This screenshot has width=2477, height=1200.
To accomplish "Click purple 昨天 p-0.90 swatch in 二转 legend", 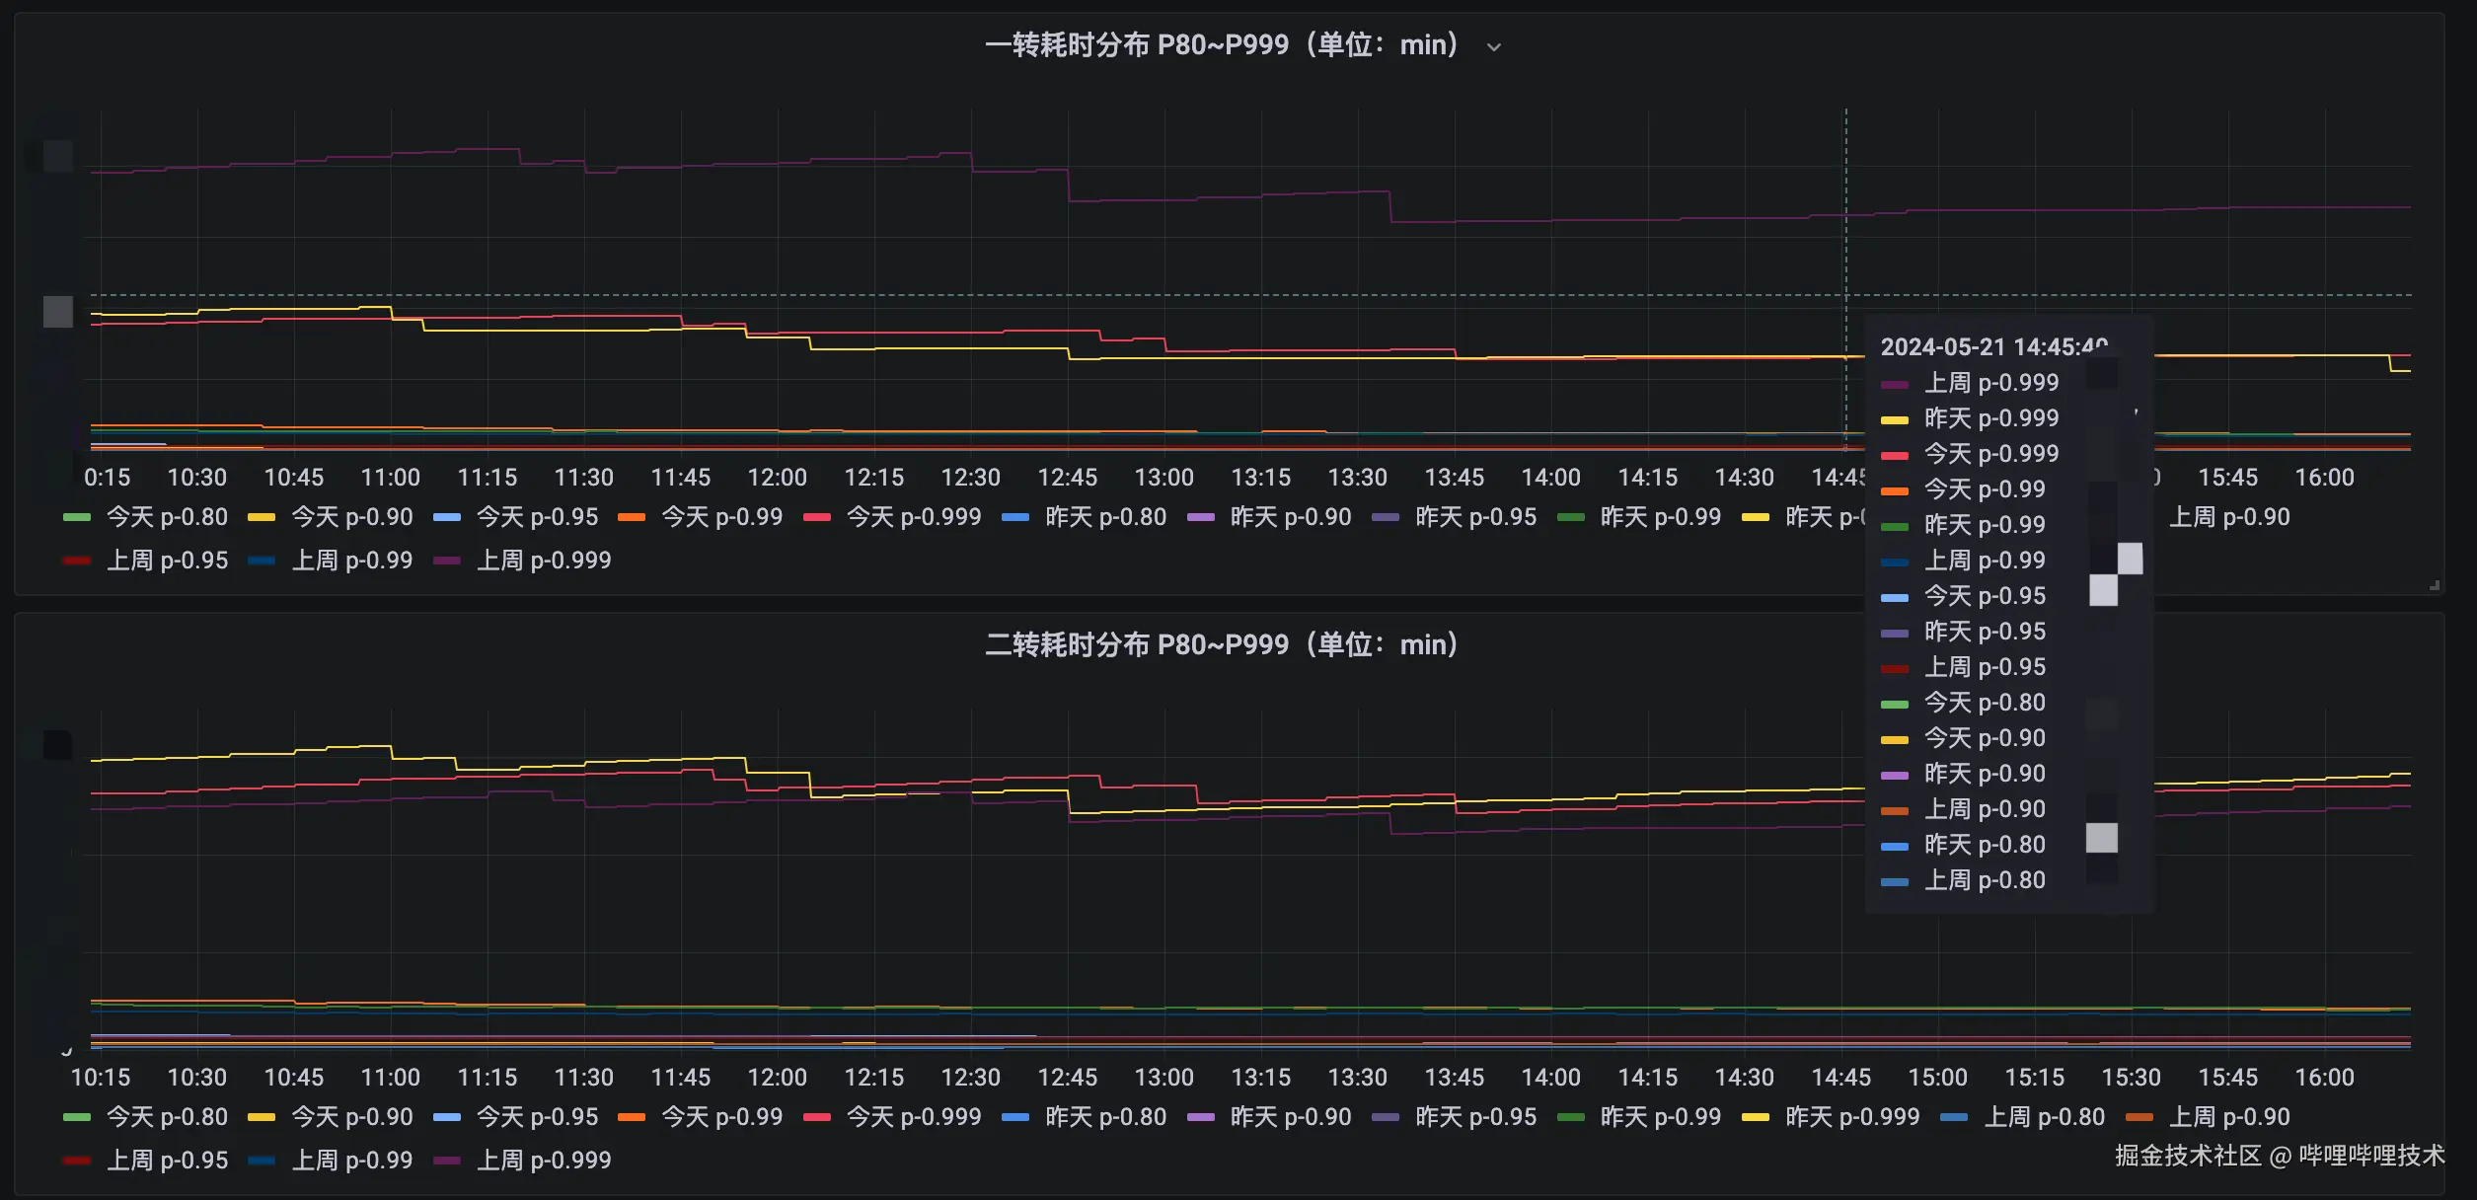I will 1200,1117.
